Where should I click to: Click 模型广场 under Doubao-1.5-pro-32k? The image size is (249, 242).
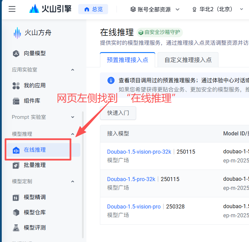118,188
